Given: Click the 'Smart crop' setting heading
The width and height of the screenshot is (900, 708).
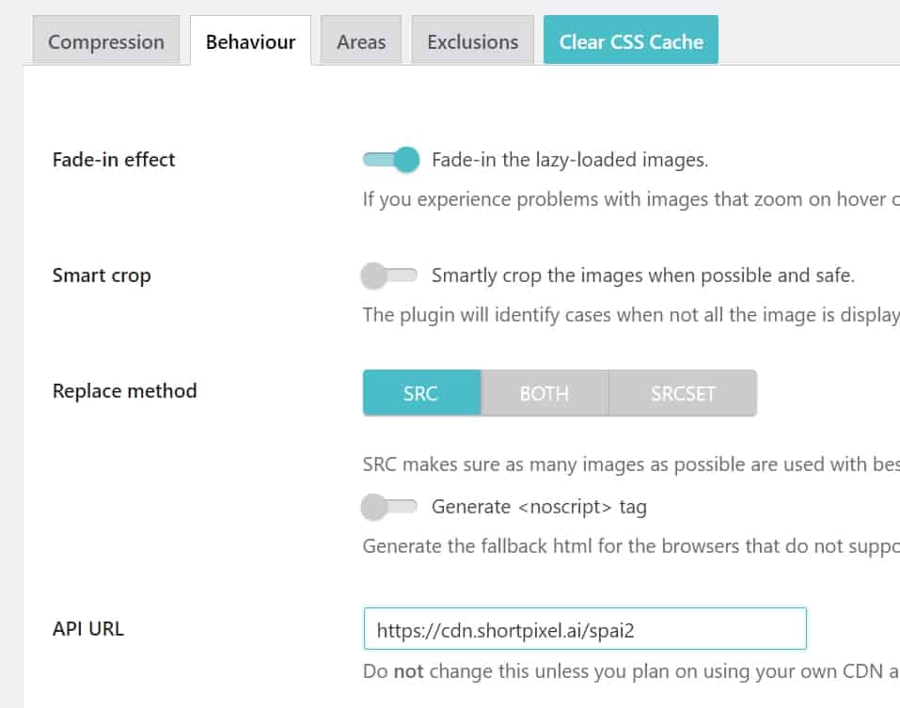Looking at the screenshot, I should click(x=102, y=275).
